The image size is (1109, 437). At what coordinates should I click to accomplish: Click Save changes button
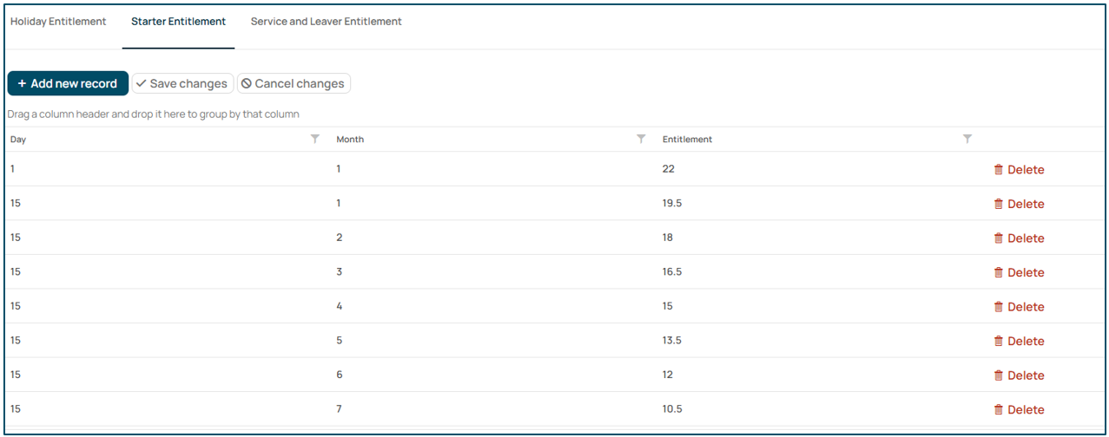[x=182, y=83]
